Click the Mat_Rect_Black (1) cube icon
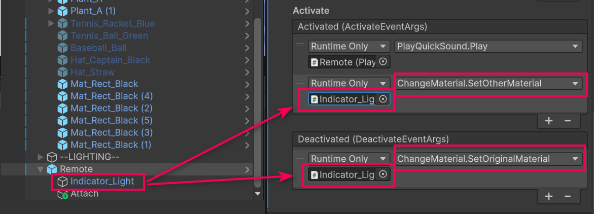Screen dimensions: 594x214 coord(62,145)
